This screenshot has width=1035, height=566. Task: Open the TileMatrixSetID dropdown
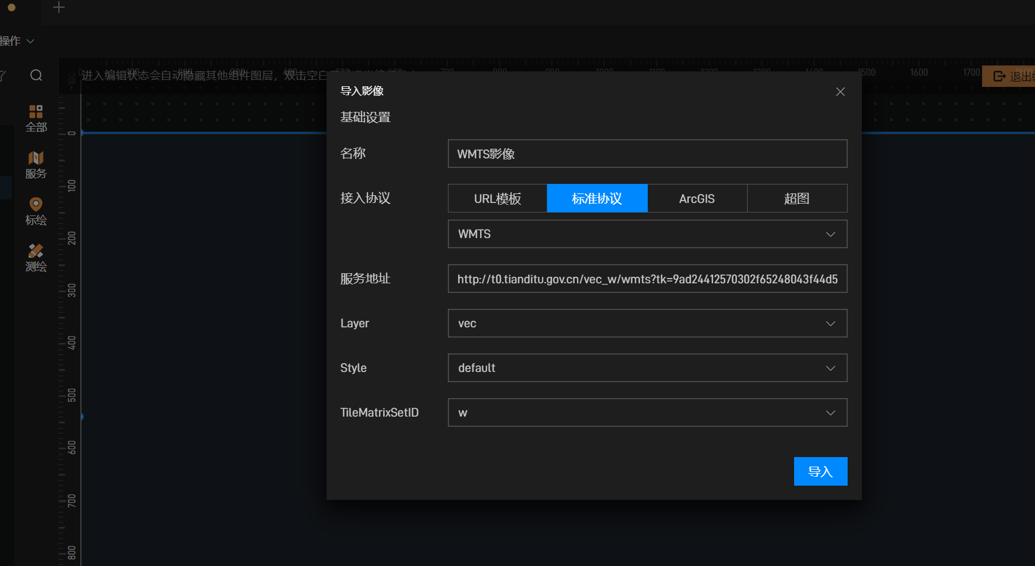pyautogui.click(x=647, y=412)
